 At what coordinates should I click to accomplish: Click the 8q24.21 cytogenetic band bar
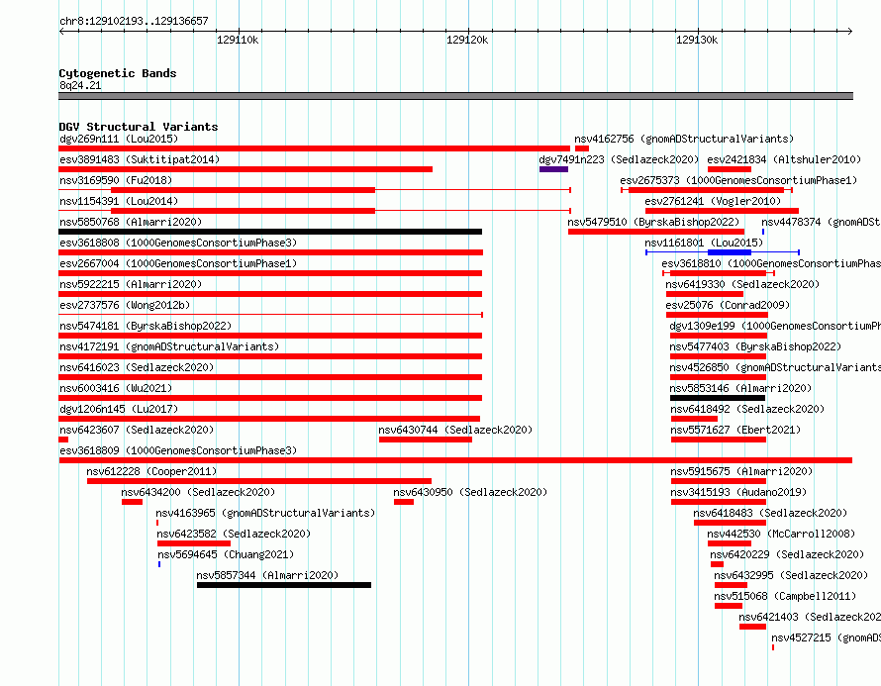click(455, 96)
